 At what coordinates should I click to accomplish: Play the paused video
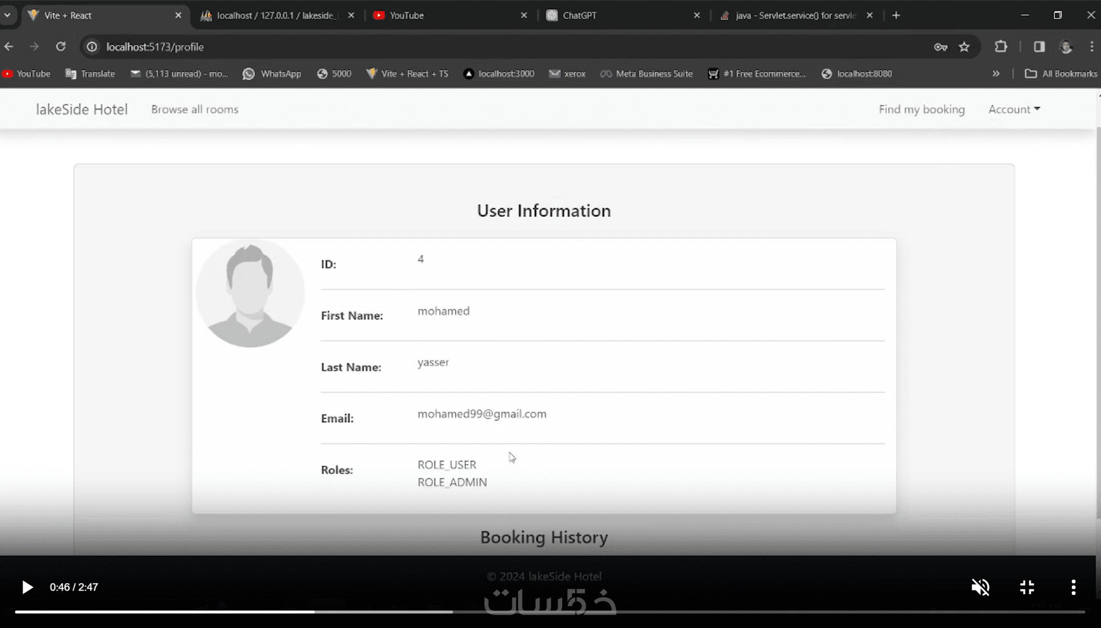(27, 587)
